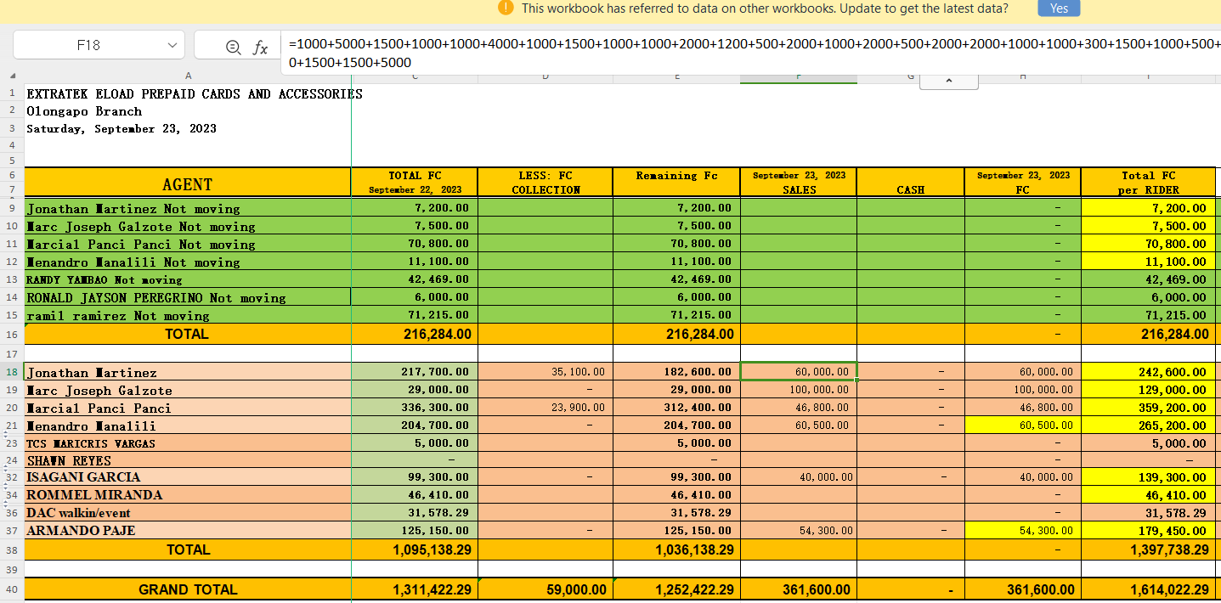This screenshot has height=603, width=1221.
Task: Select the AGENT header cell
Action: pos(187,184)
